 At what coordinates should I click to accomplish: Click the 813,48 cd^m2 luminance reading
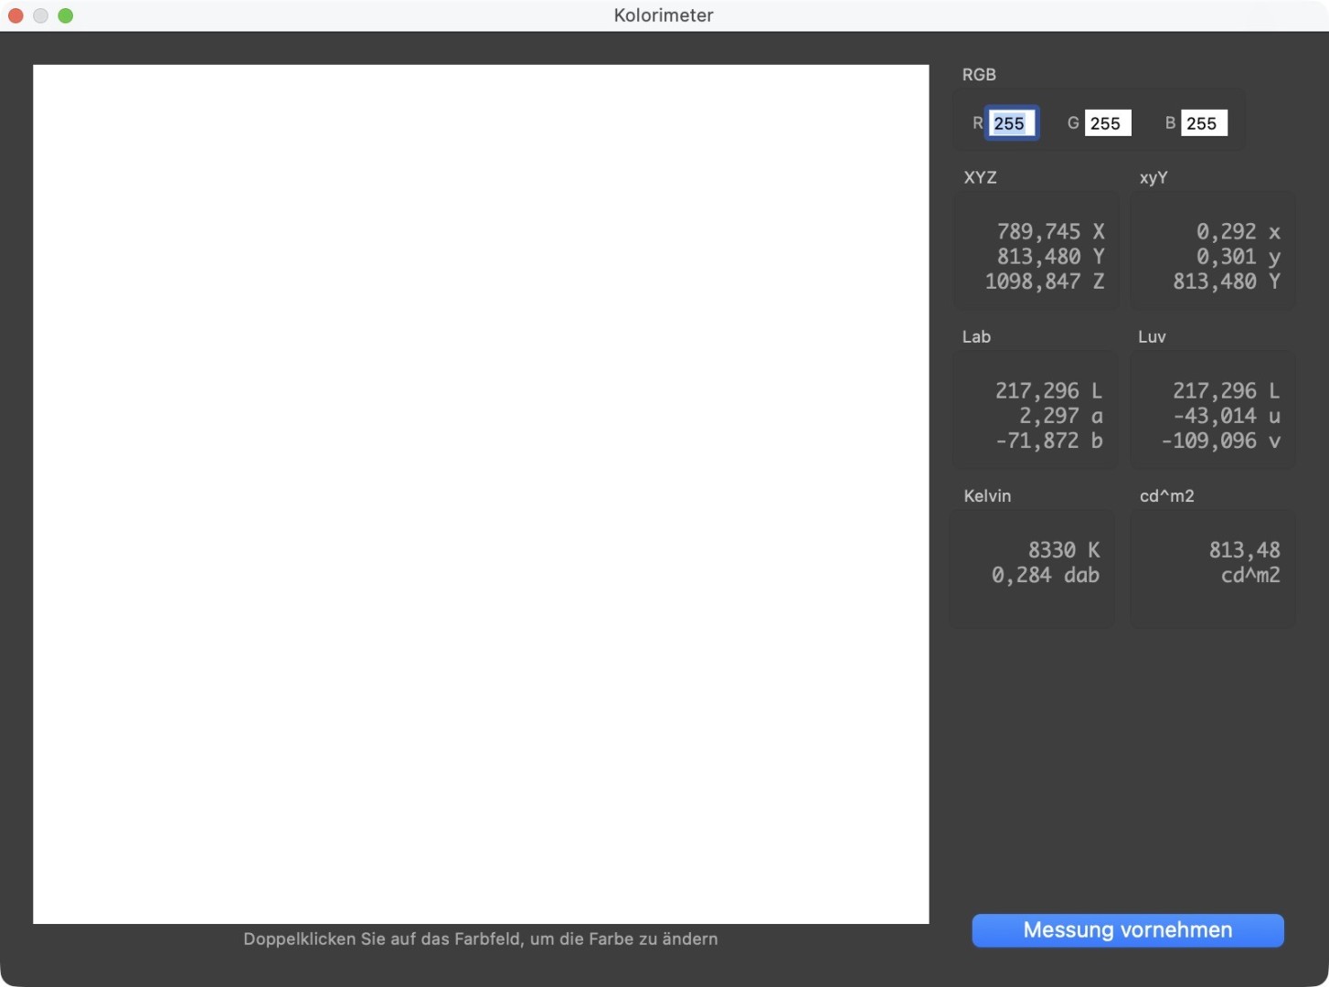(1244, 550)
